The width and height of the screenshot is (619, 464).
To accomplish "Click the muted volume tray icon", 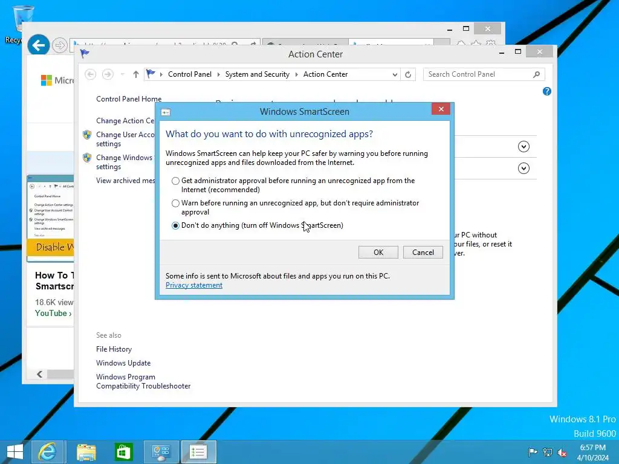I will (562, 453).
